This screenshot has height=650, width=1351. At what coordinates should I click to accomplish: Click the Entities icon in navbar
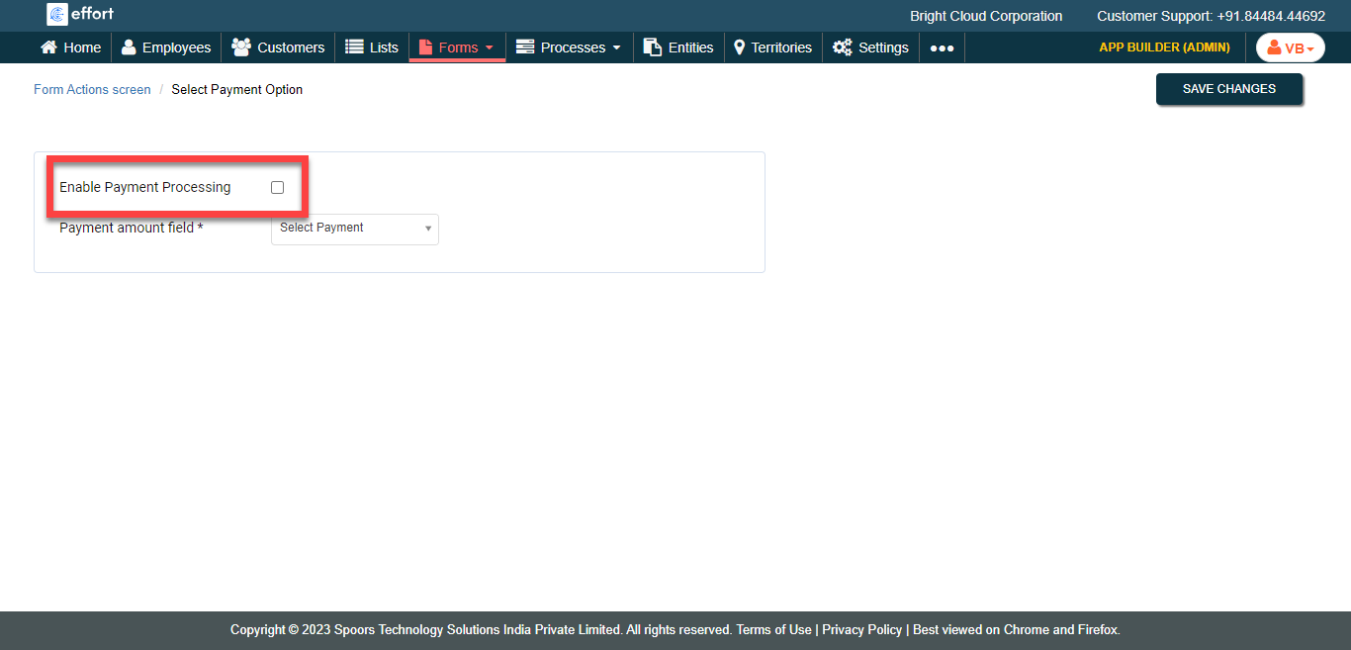tap(652, 47)
